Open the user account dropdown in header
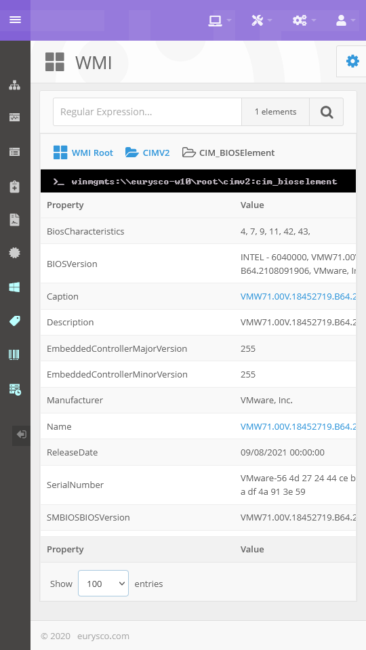 click(345, 20)
